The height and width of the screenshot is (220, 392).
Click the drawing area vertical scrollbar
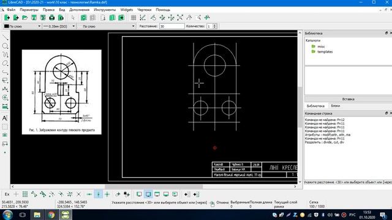(x=300, y=108)
